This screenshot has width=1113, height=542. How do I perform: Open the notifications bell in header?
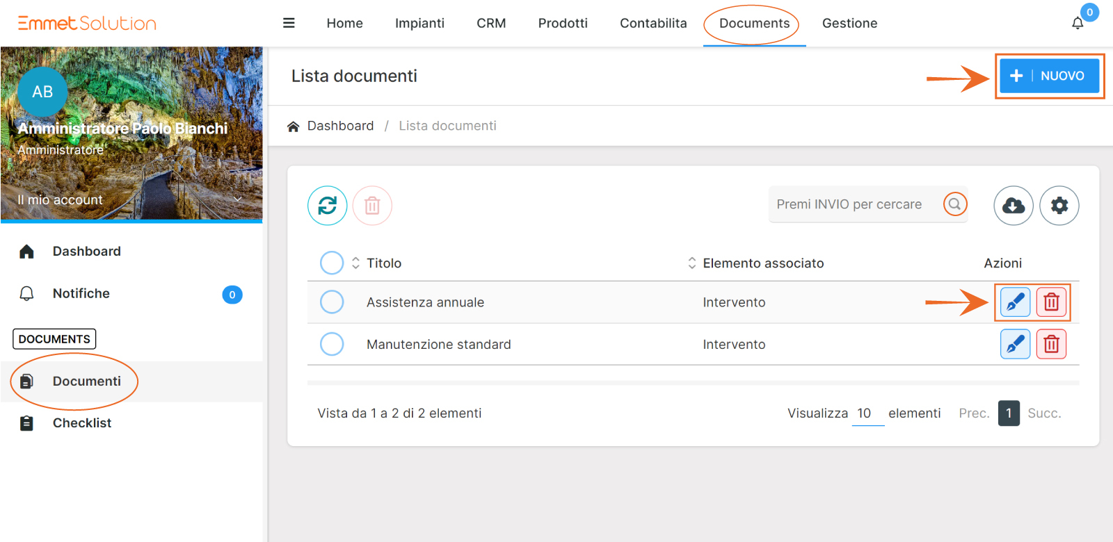pos(1078,24)
